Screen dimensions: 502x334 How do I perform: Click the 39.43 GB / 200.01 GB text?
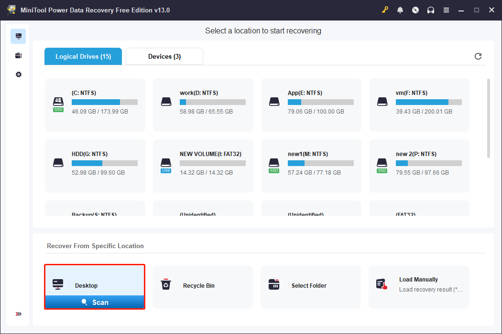click(x=424, y=111)
